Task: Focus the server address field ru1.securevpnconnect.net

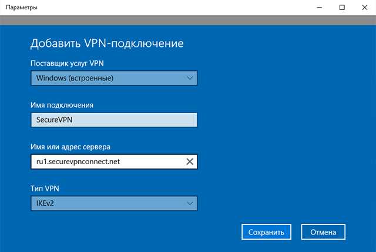Action: (114, 162)
